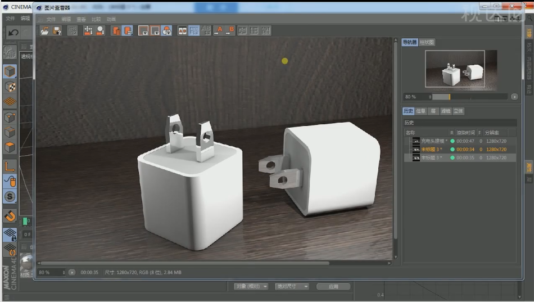The image size is (534, 302).
Task: Click the sphere with down-arrow icon
Action: click(x=100, y=31)
